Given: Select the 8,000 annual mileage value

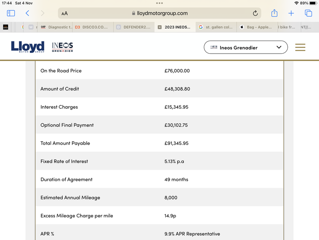Looking at the screenshot, I should click(x=171, y=198).
